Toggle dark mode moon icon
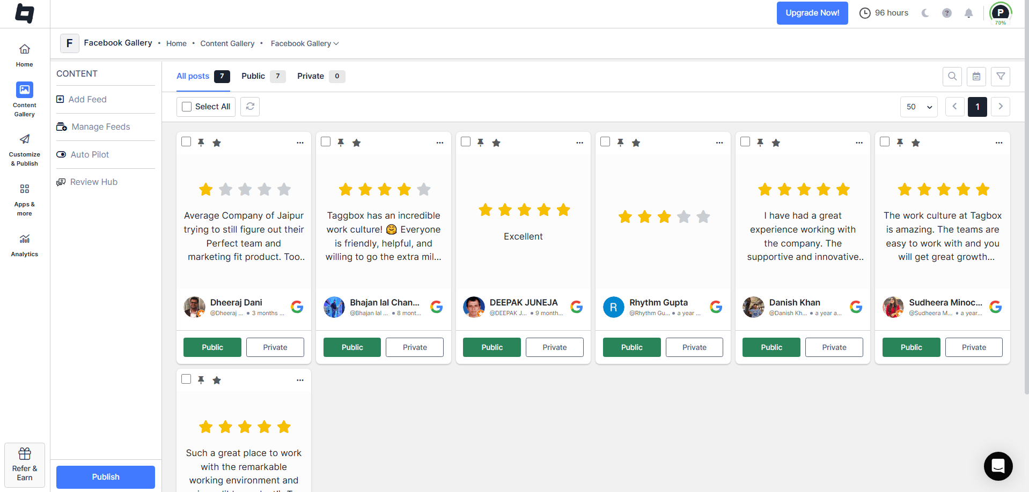Screen dimensions: 1029x492 tap(925, 13)
